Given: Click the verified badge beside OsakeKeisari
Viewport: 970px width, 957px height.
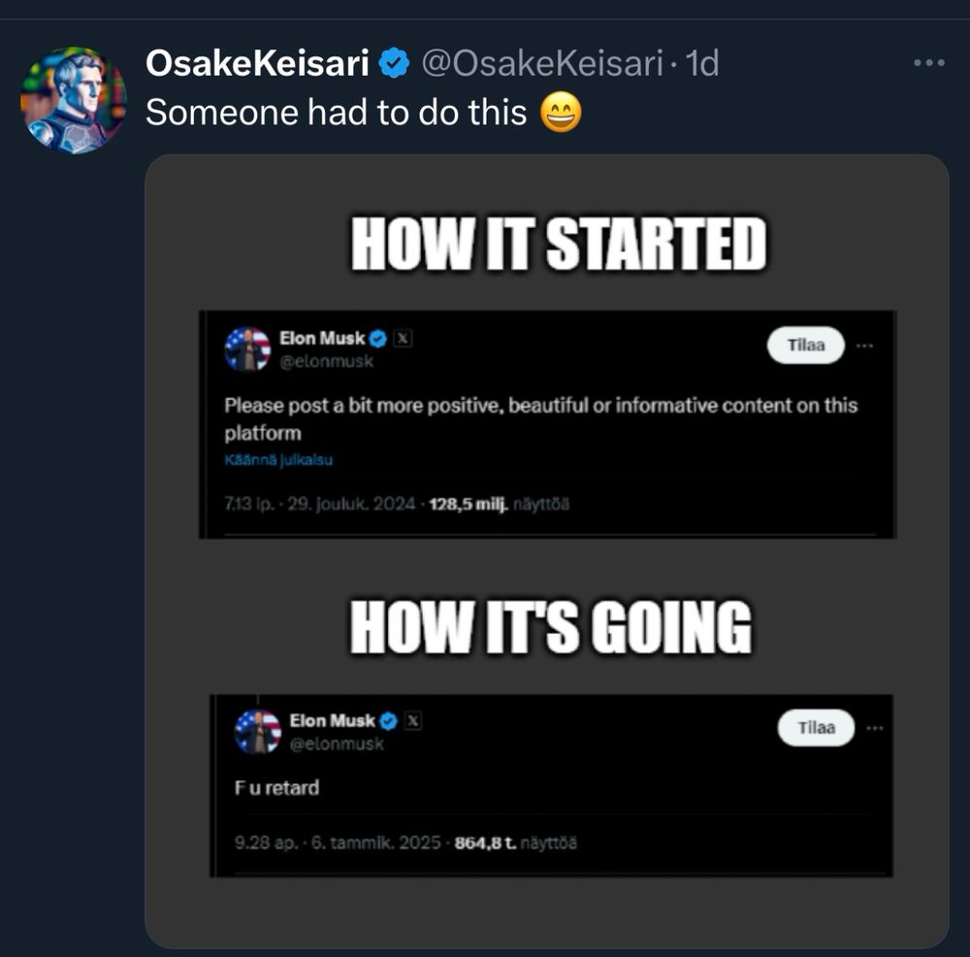Looking at the screenshot, I should (394, 64).
